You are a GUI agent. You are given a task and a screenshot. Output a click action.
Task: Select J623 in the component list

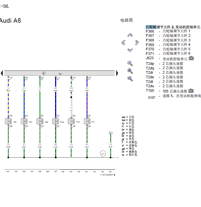[150, 58]
